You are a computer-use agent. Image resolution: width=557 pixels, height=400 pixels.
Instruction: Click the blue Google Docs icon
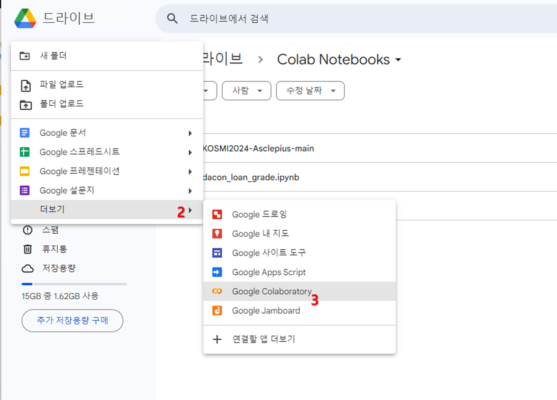tap(25, 133)
